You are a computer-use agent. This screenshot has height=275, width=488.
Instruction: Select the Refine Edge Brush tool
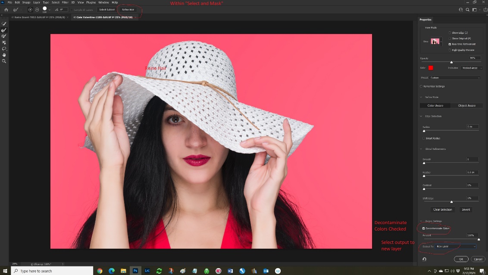pos(4,30)
